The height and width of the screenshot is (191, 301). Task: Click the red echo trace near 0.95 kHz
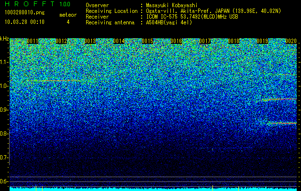pos(280,99)
